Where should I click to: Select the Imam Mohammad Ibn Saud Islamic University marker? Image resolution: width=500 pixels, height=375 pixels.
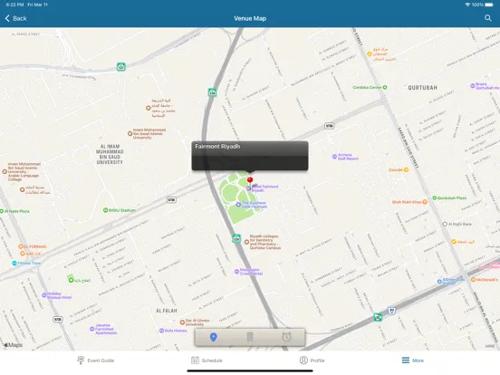tap(130, 134)
